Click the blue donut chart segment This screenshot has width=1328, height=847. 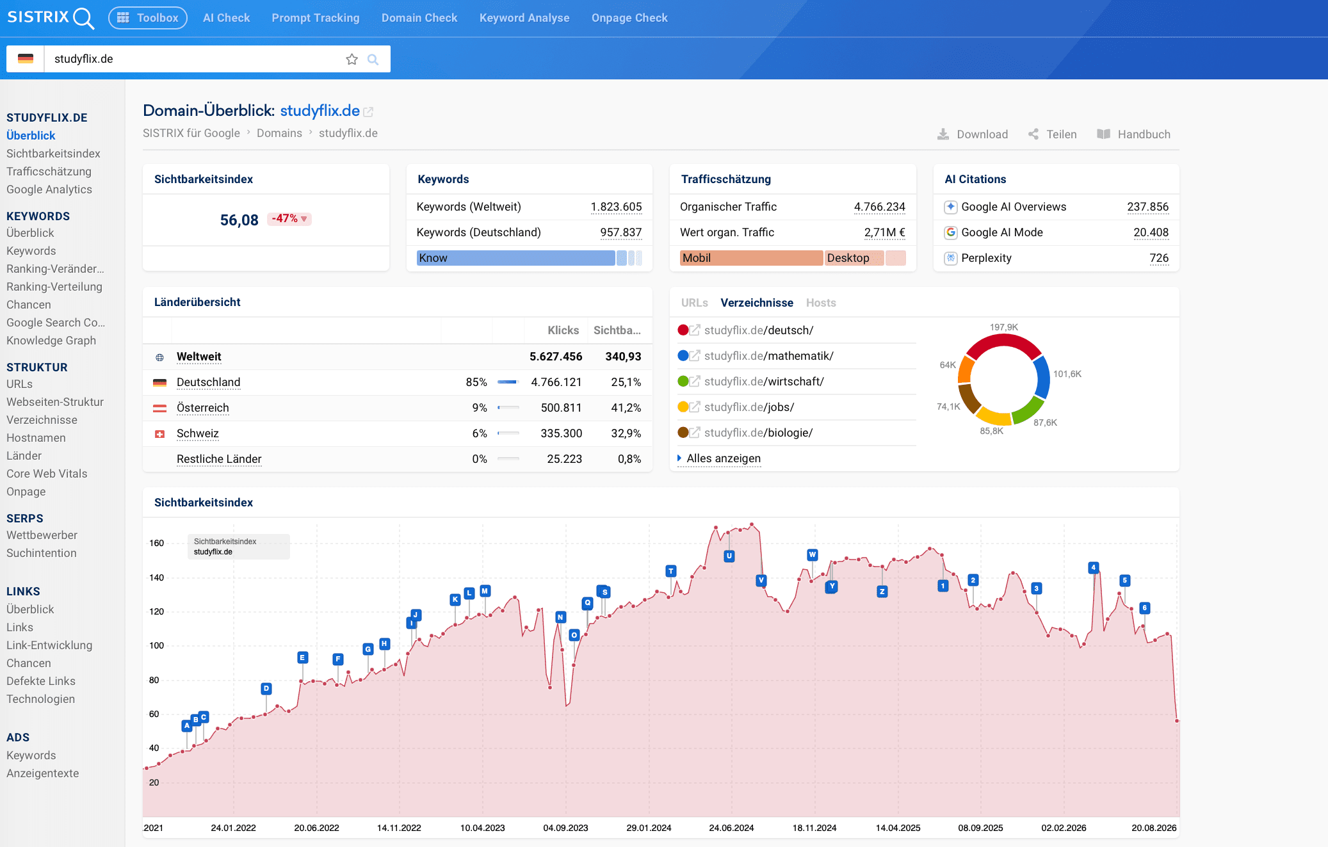pos(1042,377)
